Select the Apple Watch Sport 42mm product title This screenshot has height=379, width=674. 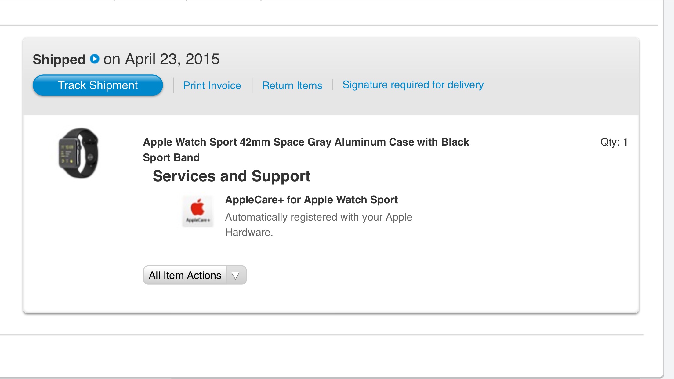coord(306,150)
